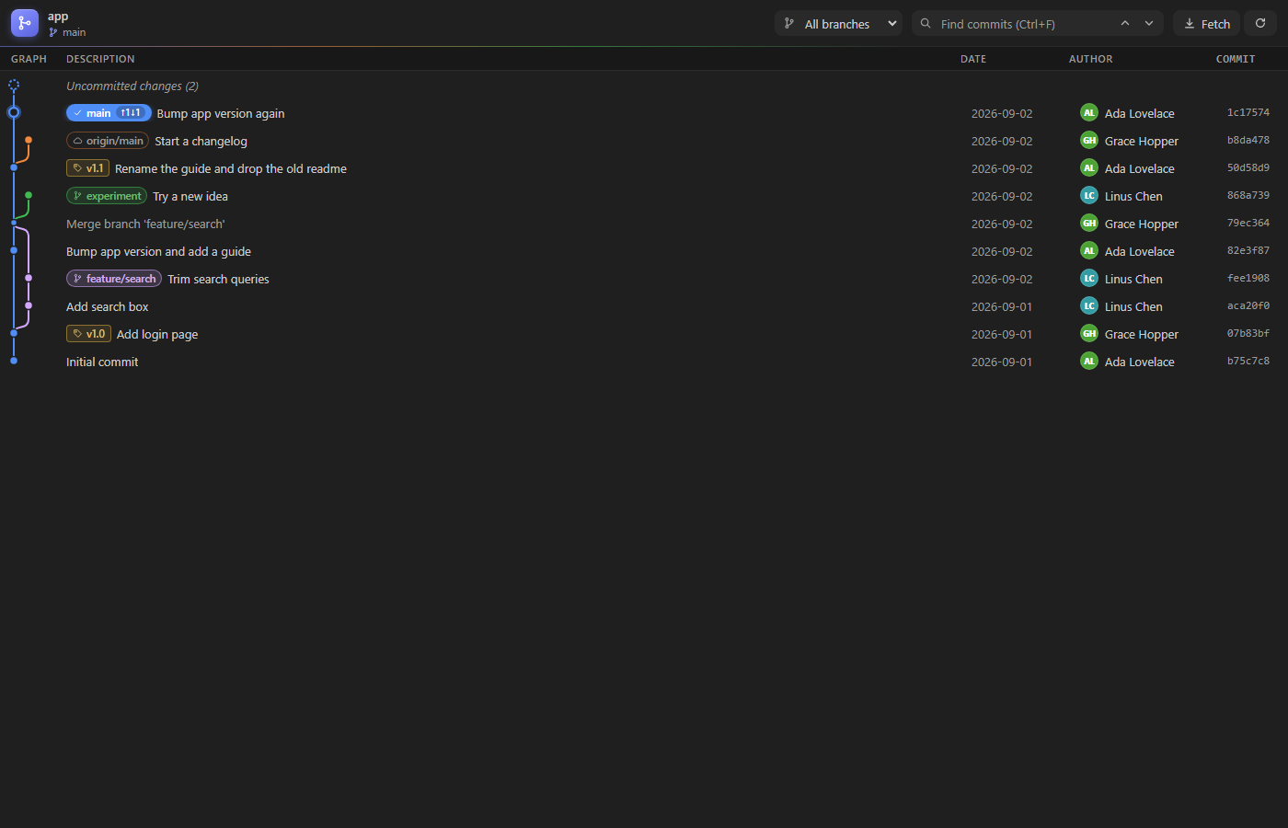Select the 'Initial commit' row
Image resolution: width=1288 pixels, height=828 pixels.
coord(644,362)
